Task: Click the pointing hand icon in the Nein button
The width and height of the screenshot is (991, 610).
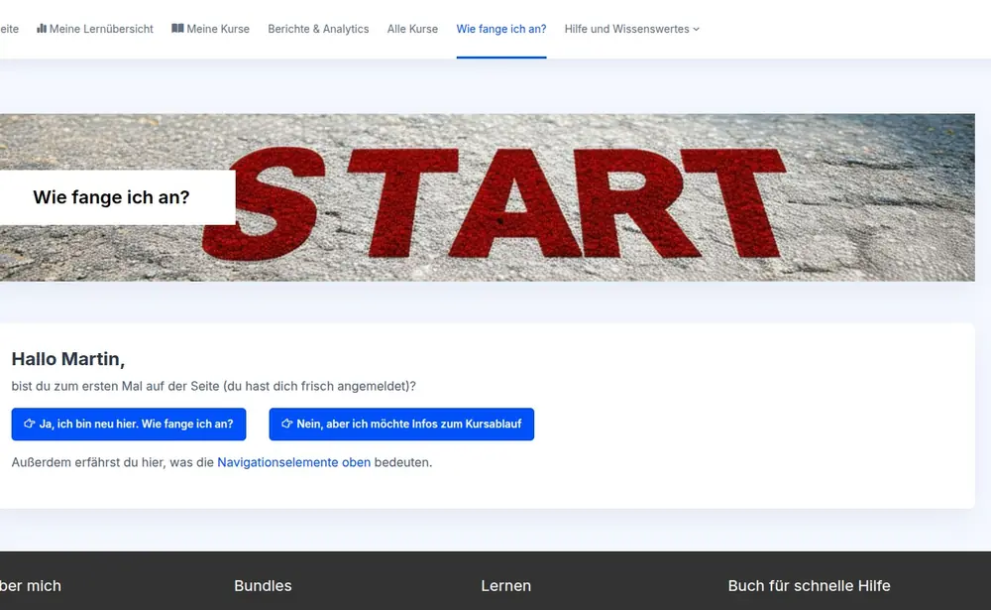Action: [287, 424]
